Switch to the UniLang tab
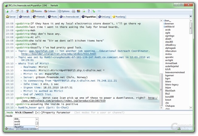This screenshot has height=136, width=198. [104, 17]
